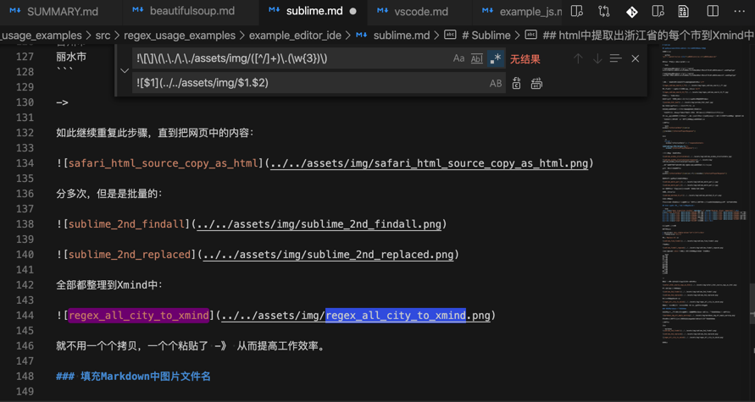Click alt text sublime_2nd_replaced in brackets
The image size is (755, 402).
pyautogui.click(x=130, y=255)
